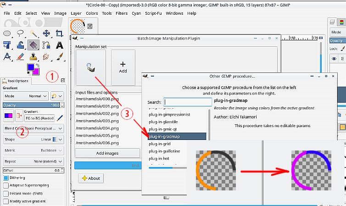This screenshot has height=206, width=346.
Task: Open the mode group switch dropdown
Action: coord(57,96)
